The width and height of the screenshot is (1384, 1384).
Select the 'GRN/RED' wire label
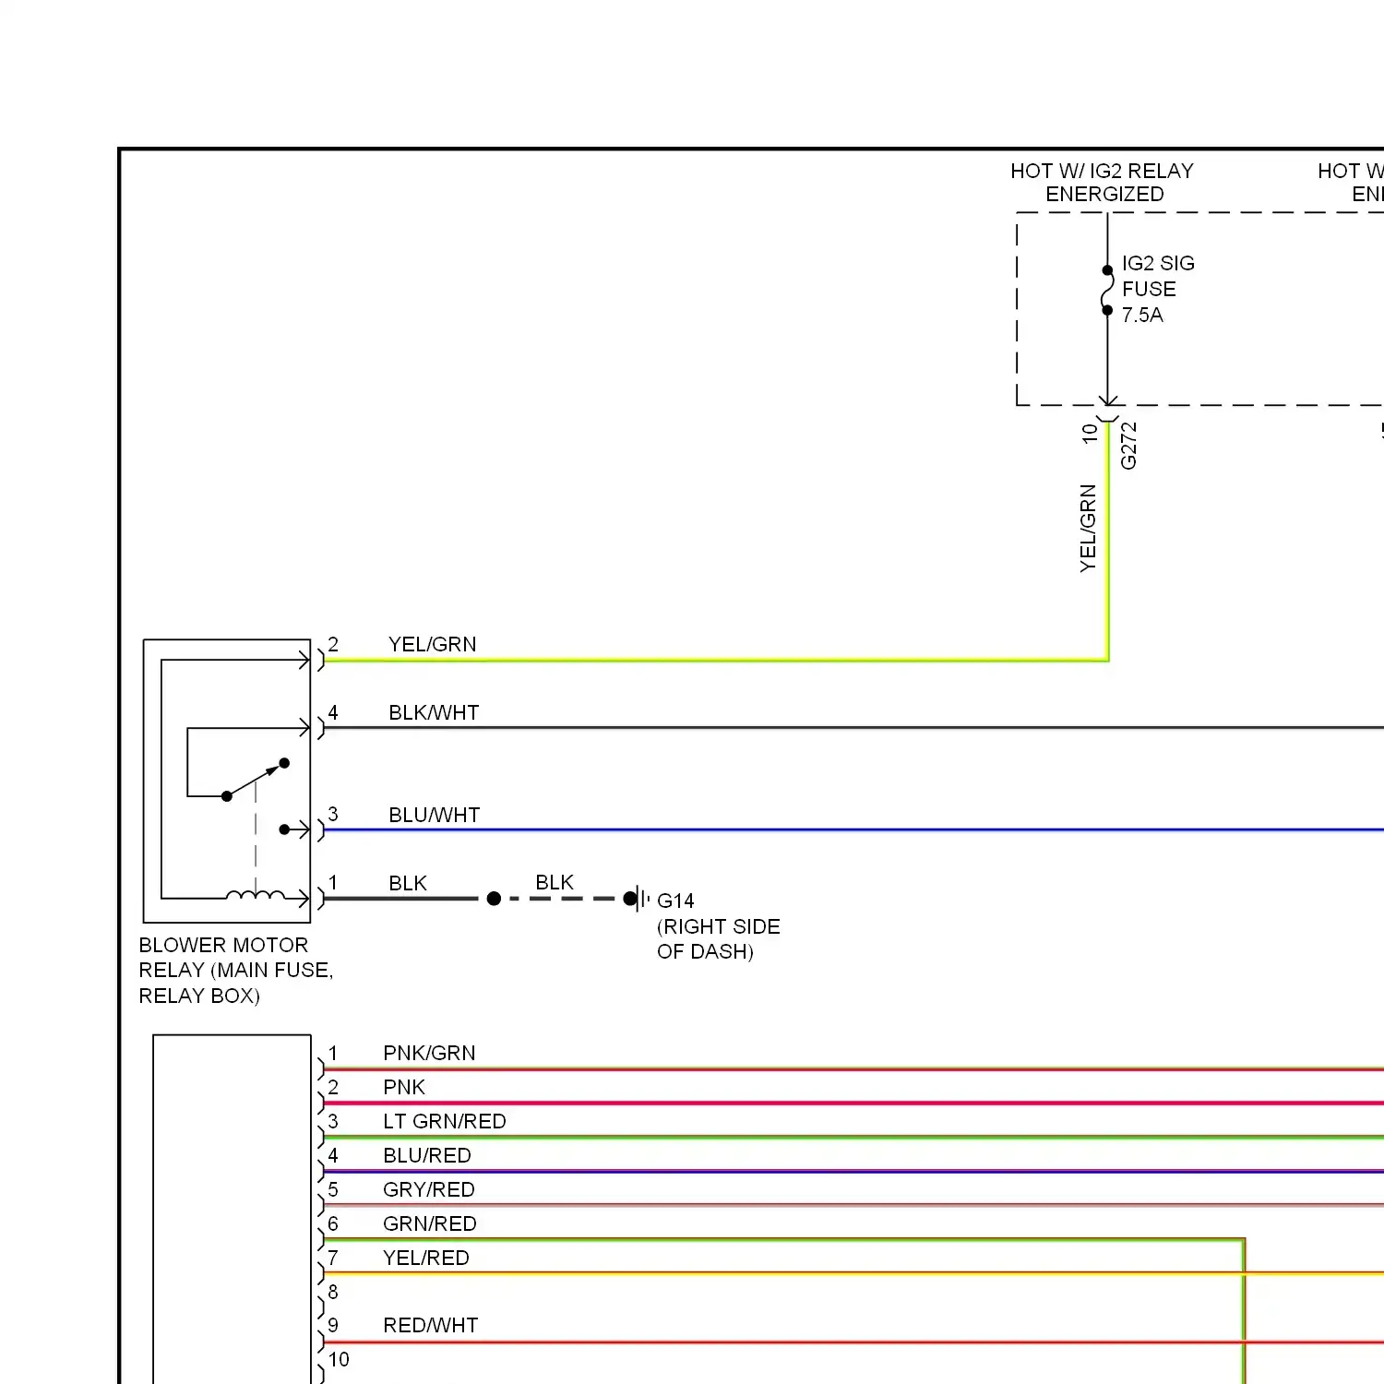[x=430, y=1223]
